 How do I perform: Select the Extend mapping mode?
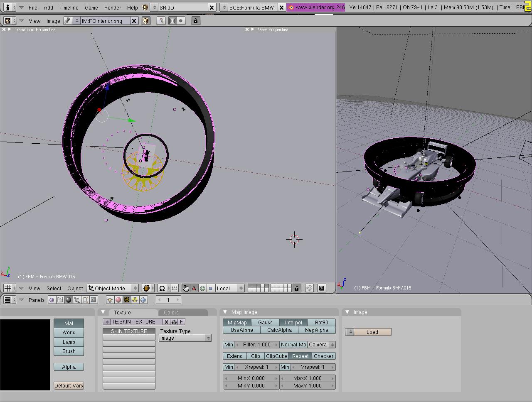[x=235, y=356]
